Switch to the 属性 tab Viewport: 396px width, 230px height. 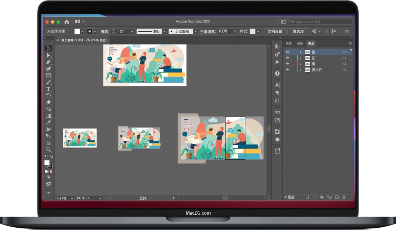pos(289,44)
